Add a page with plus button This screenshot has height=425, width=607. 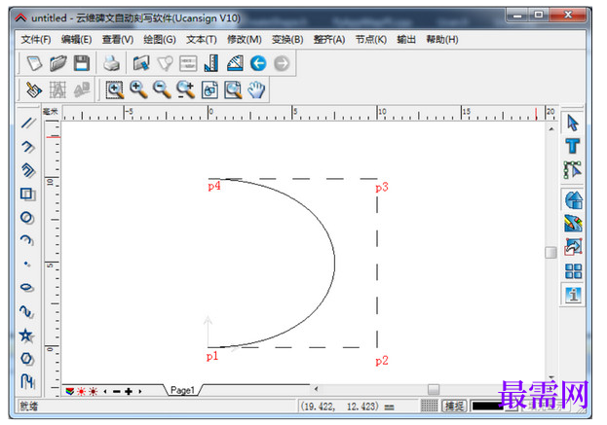(129, 391)
